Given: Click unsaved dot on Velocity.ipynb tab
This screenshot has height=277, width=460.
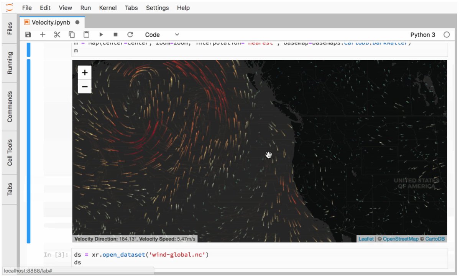Looking at the screenshot, I should 77,22.
